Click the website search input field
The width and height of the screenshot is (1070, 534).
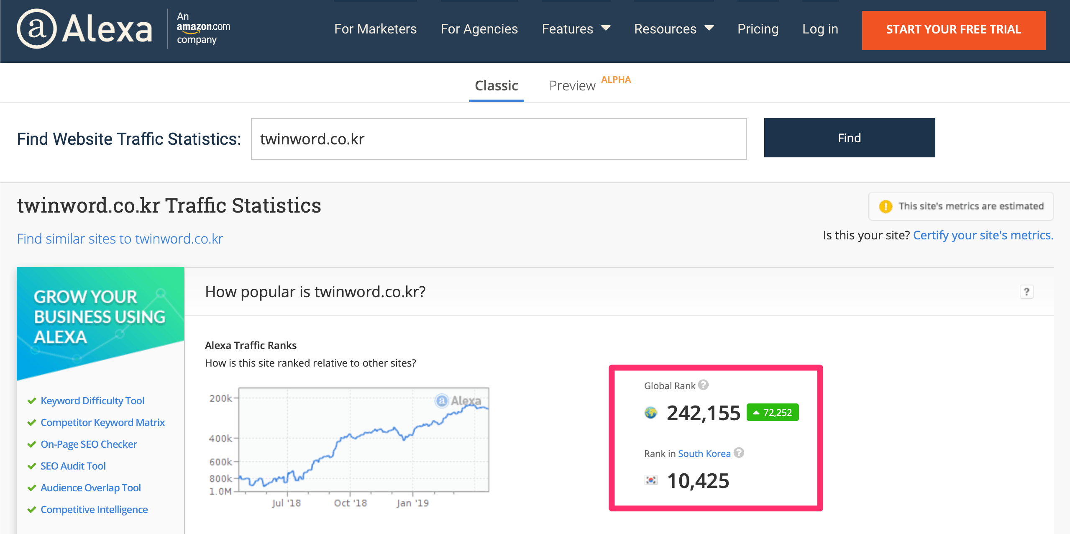tap(499, 139)
